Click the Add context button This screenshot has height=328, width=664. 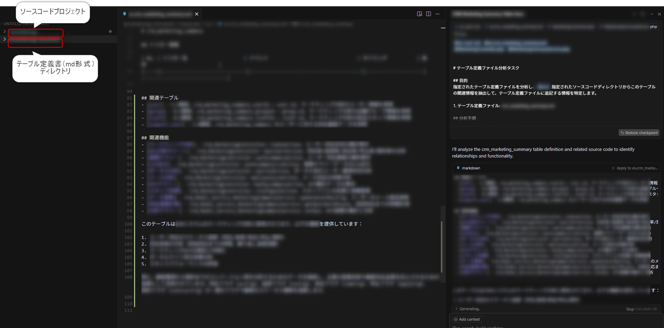click(467, 319)
